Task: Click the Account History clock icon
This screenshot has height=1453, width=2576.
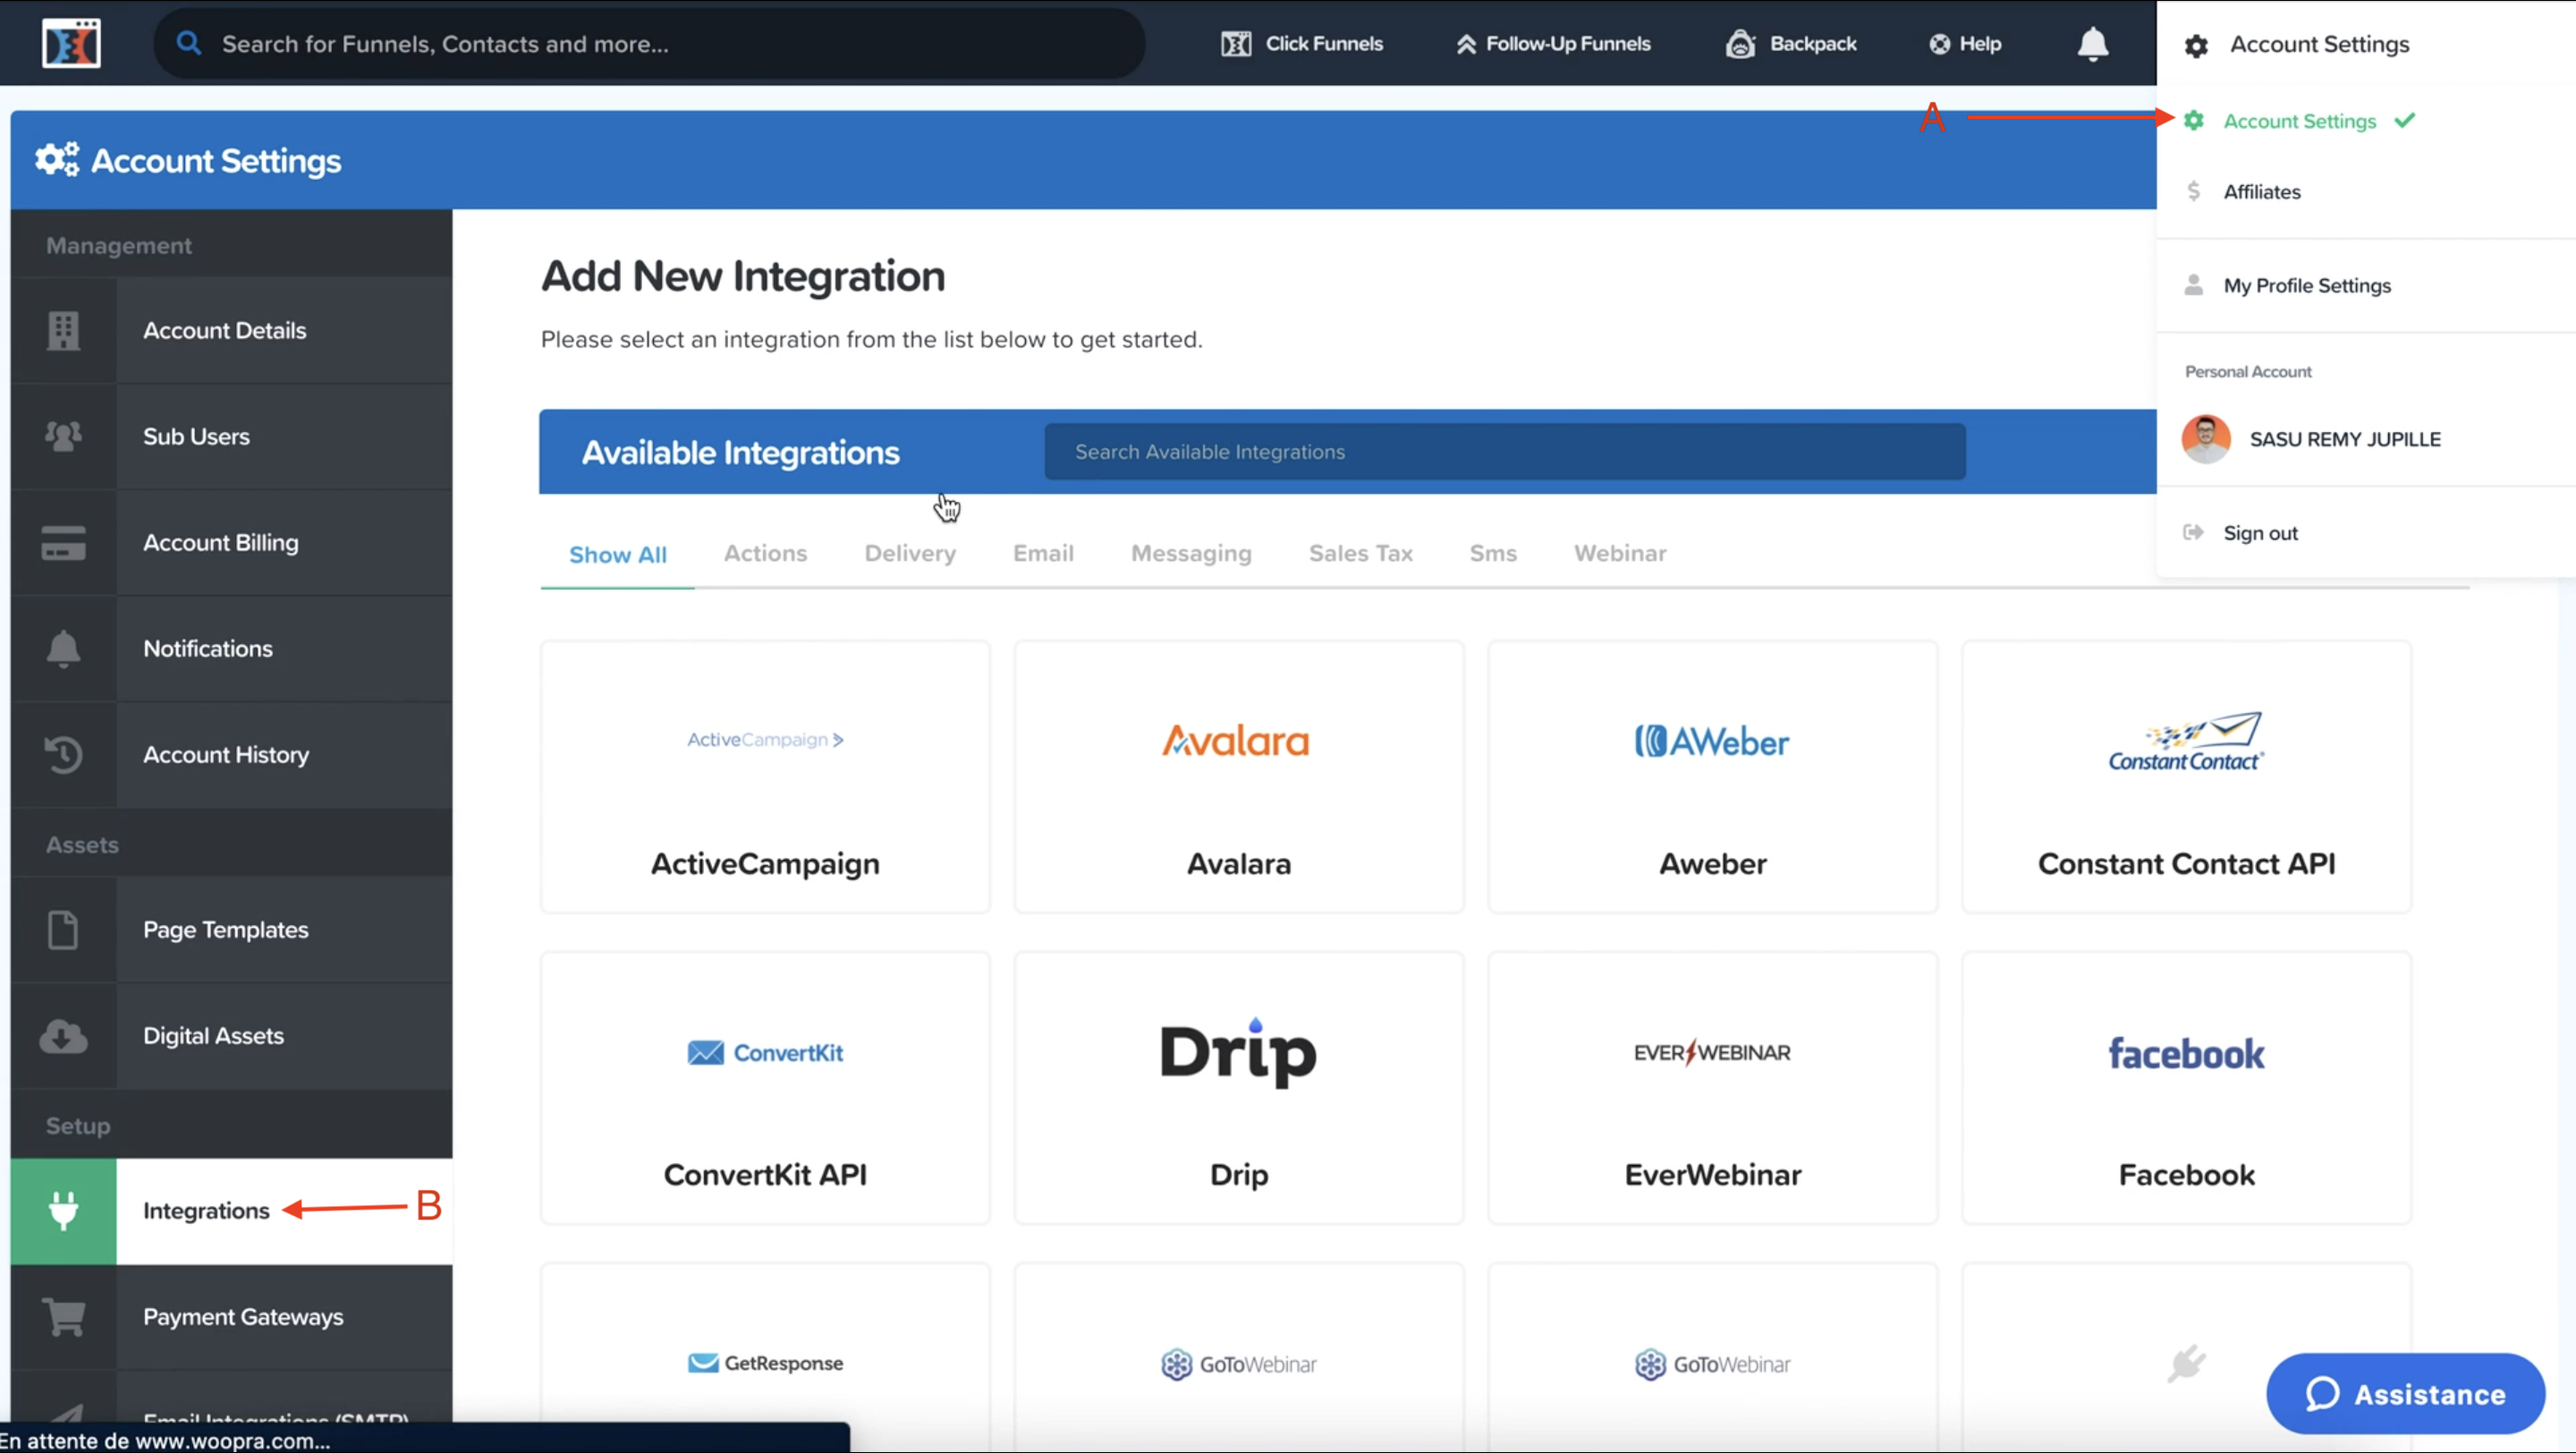Action: pyautogui.click(x=63, y=754)
